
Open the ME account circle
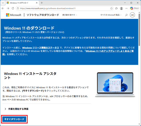(132, 15)
